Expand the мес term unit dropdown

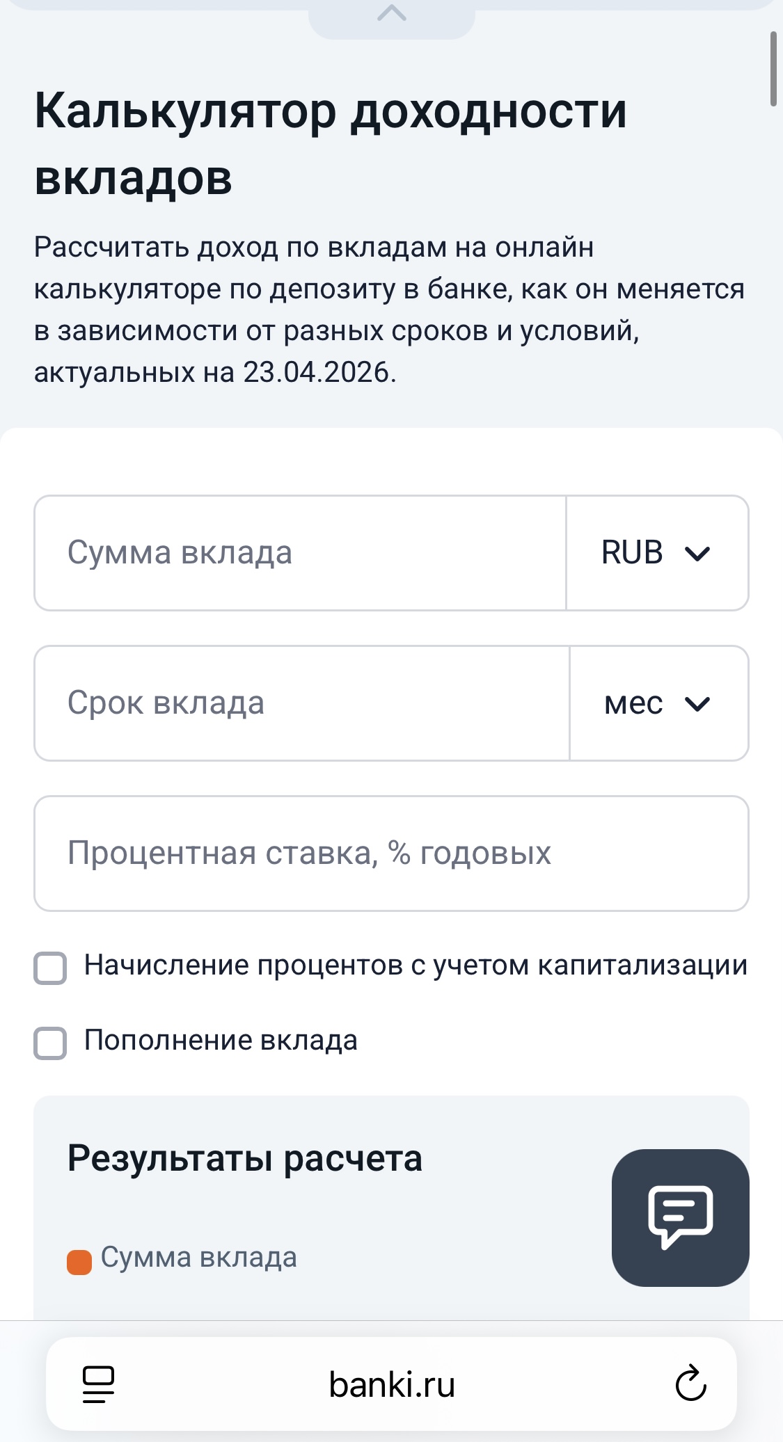click(658, 703)
